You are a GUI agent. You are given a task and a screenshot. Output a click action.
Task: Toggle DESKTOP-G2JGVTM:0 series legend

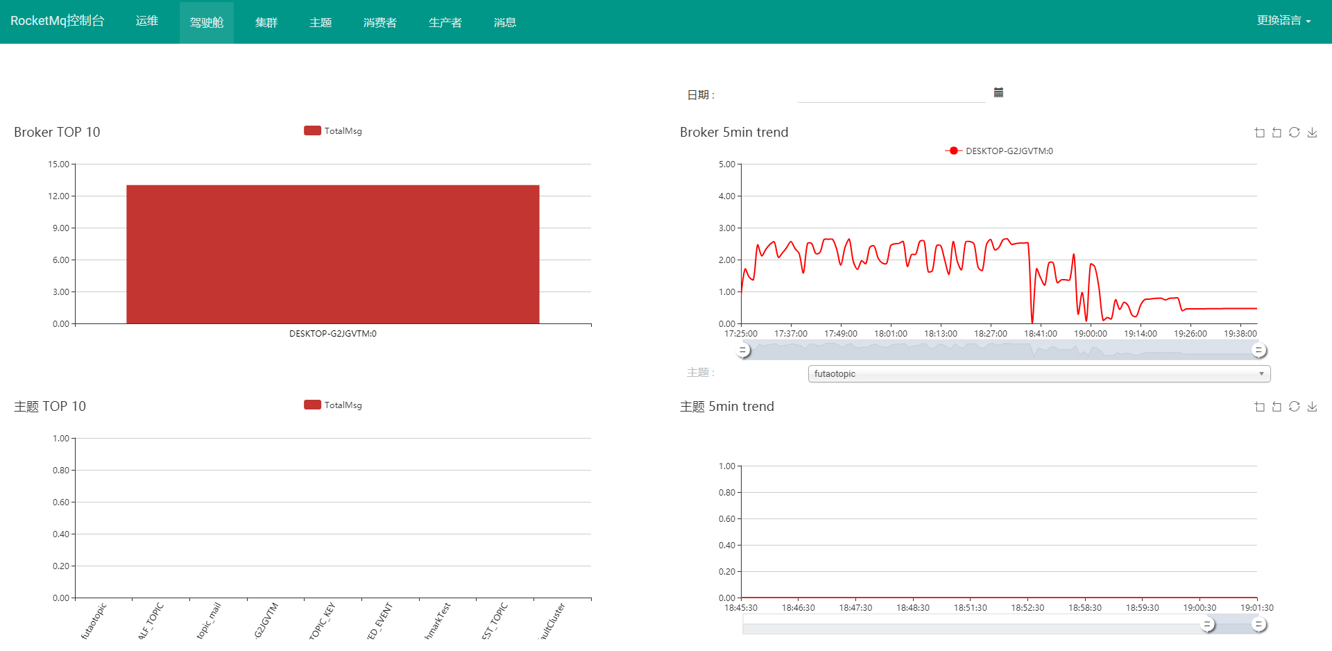[x=999, y=151]
